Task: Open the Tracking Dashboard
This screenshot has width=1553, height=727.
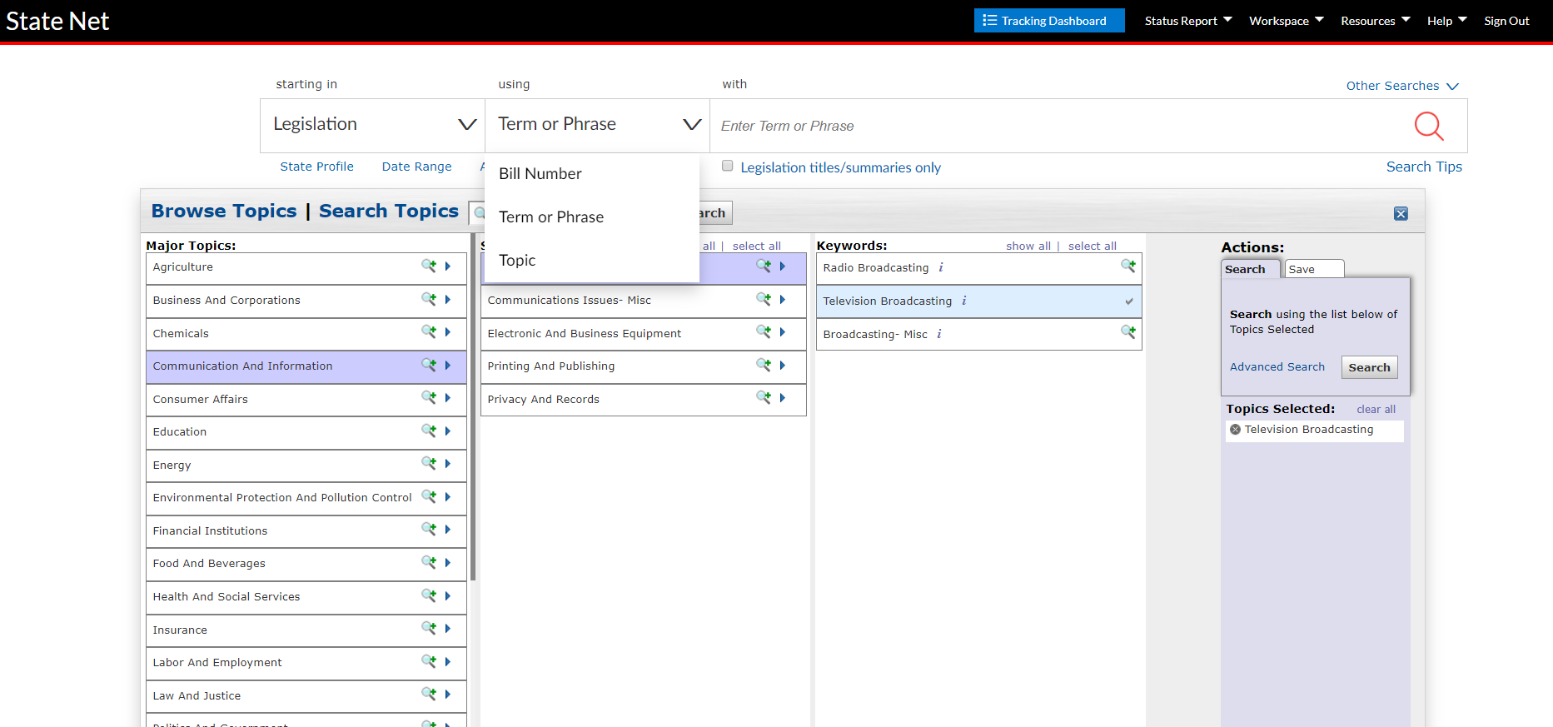Action: point(1048,21)
